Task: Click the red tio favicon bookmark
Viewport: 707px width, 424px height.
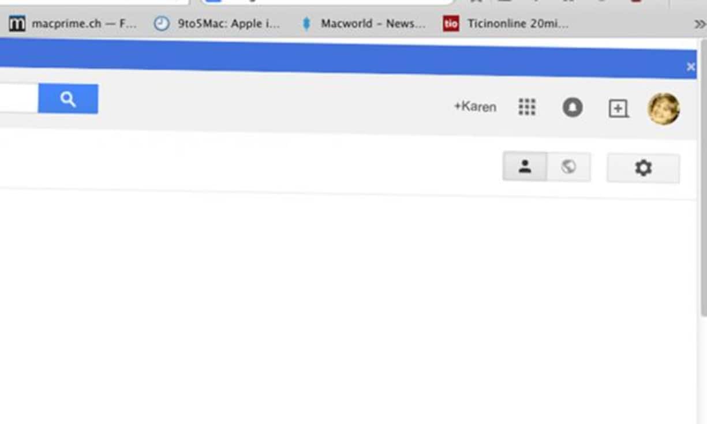Action: click(451, 24)
